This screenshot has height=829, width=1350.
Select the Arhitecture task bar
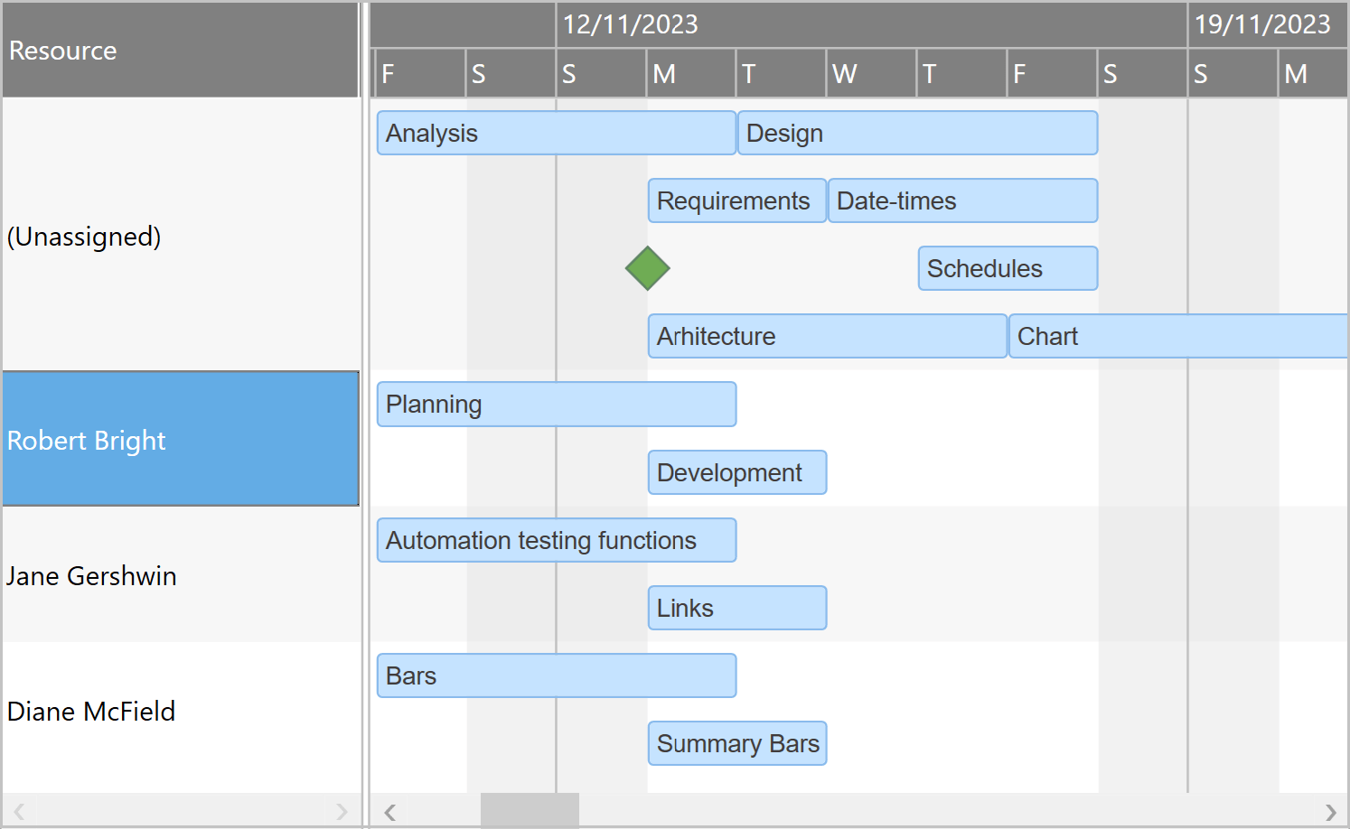826,336
